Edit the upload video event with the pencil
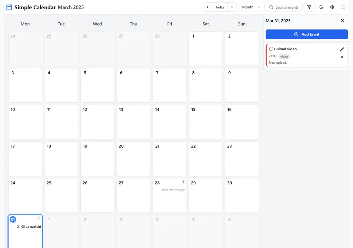353x248 pixels. pos(342,49)
